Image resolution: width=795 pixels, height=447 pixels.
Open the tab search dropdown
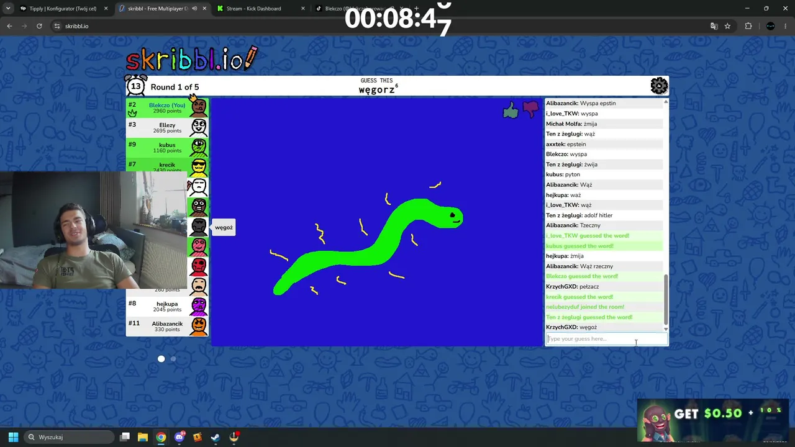pos(8,9)
